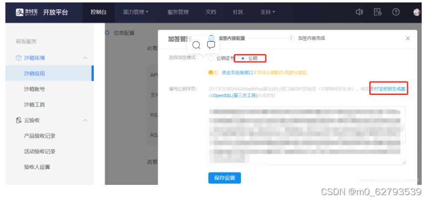Click the announcement speaker icon
Screen dimensions: 429x201
(x=360, y=12)
